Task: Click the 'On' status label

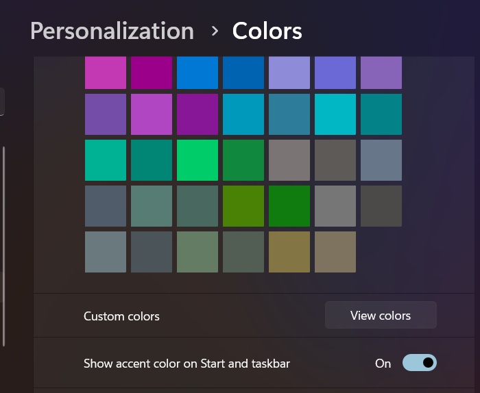Action: (x=383, y=364)
